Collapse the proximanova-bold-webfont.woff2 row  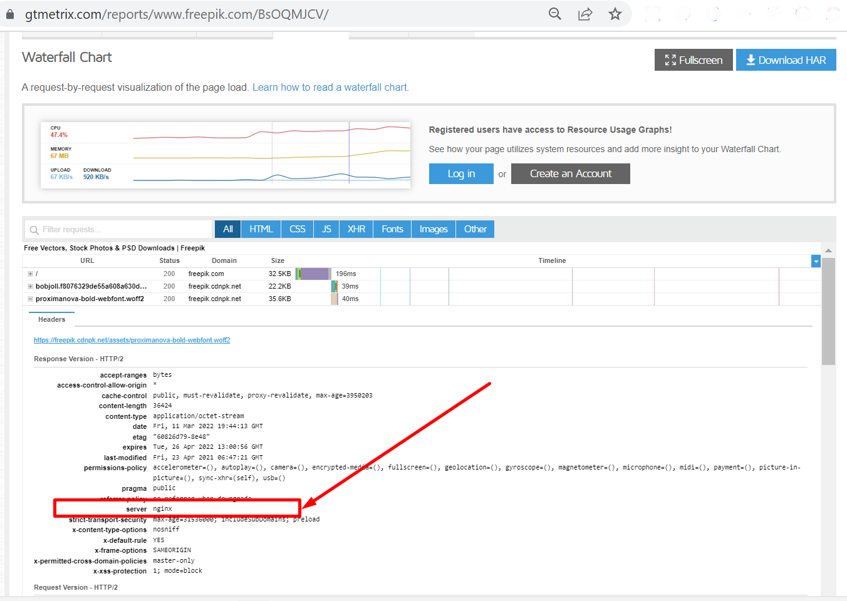coord(30,299)
